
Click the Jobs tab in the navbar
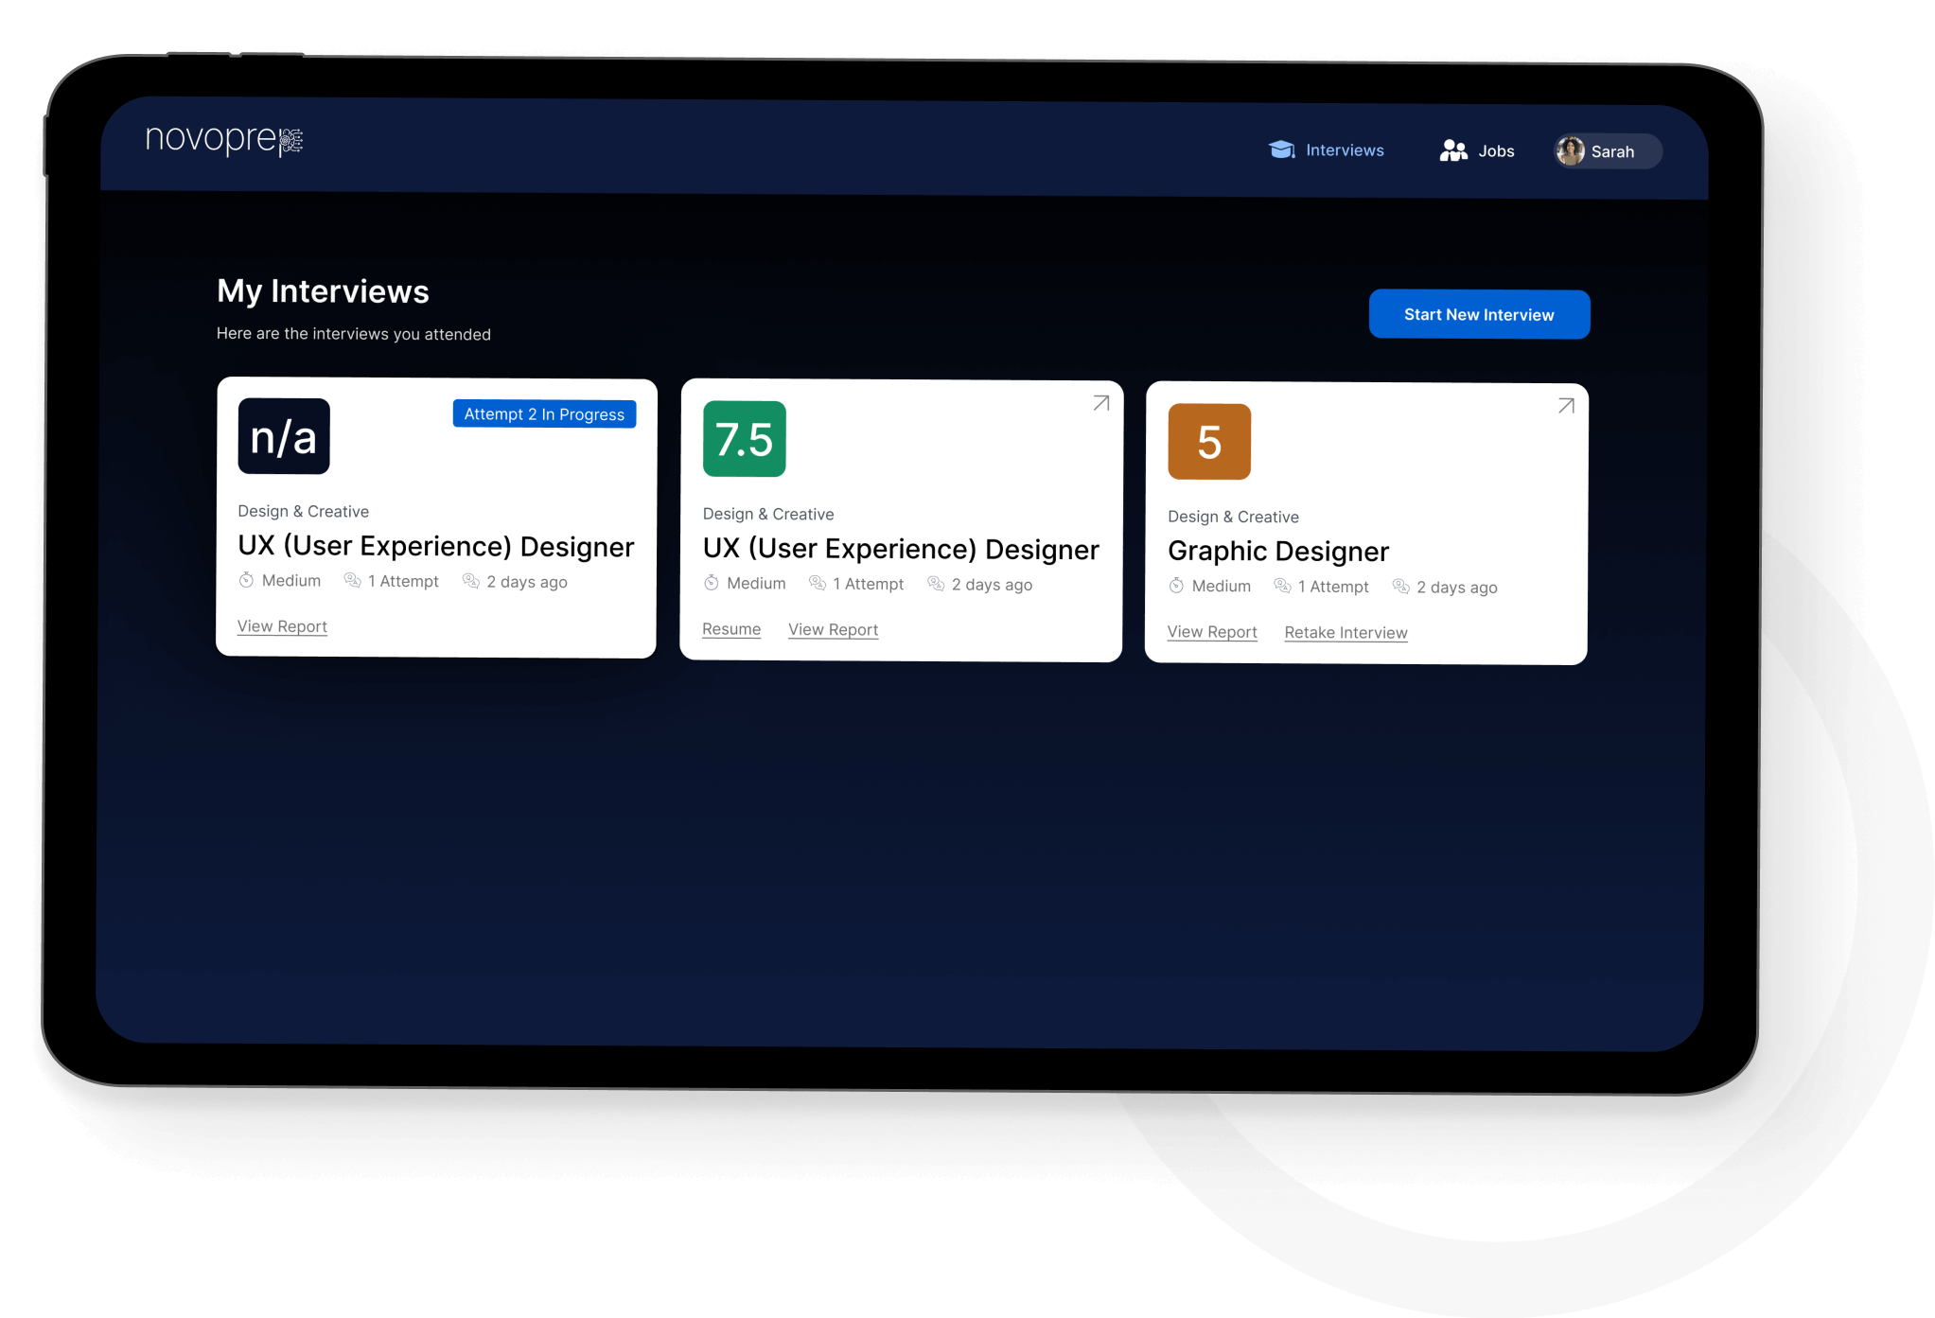tap(1478, 149)
